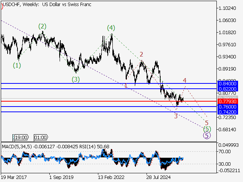Screen dimensions: 243x182
Task: Select the 0.74200 blue price level tag
Action: tap(228, 112)
